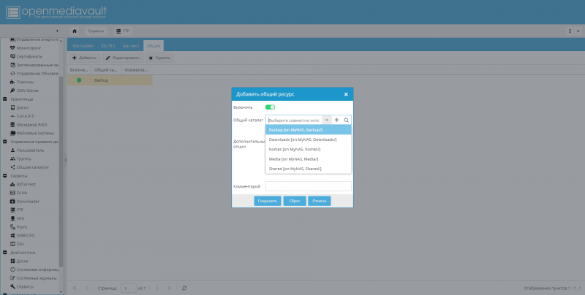
Task: Click the page number field in pager
Action: 128,288
